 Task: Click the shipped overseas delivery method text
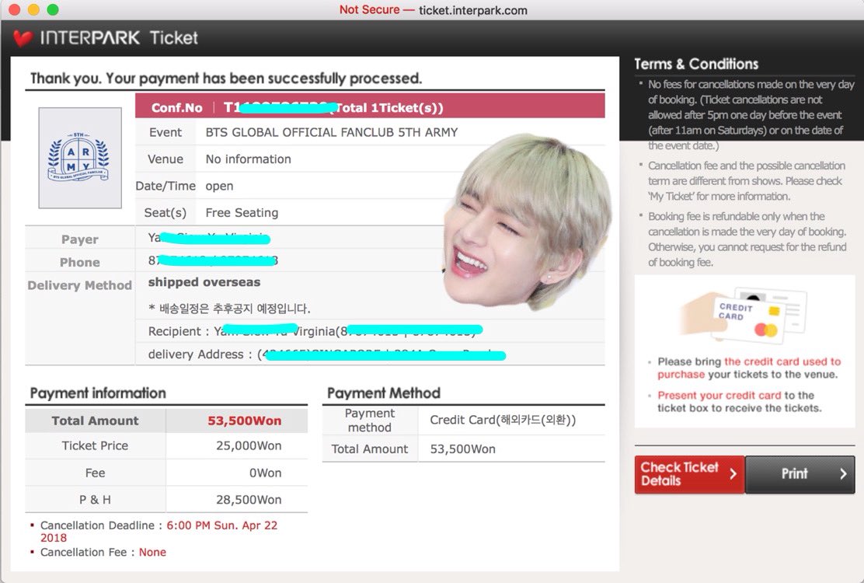[x=204, y=282]
